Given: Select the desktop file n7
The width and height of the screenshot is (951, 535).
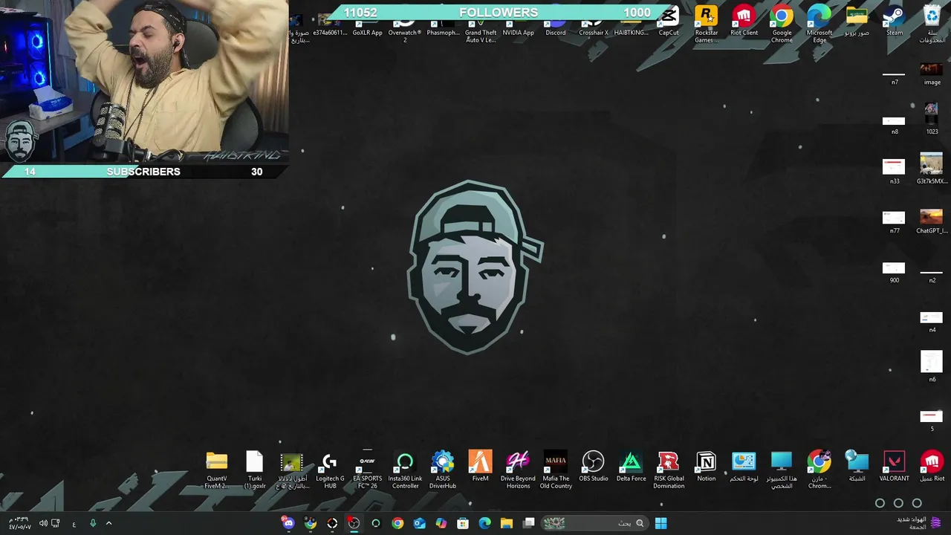Looking at the screenshot, I should (894, 78).
